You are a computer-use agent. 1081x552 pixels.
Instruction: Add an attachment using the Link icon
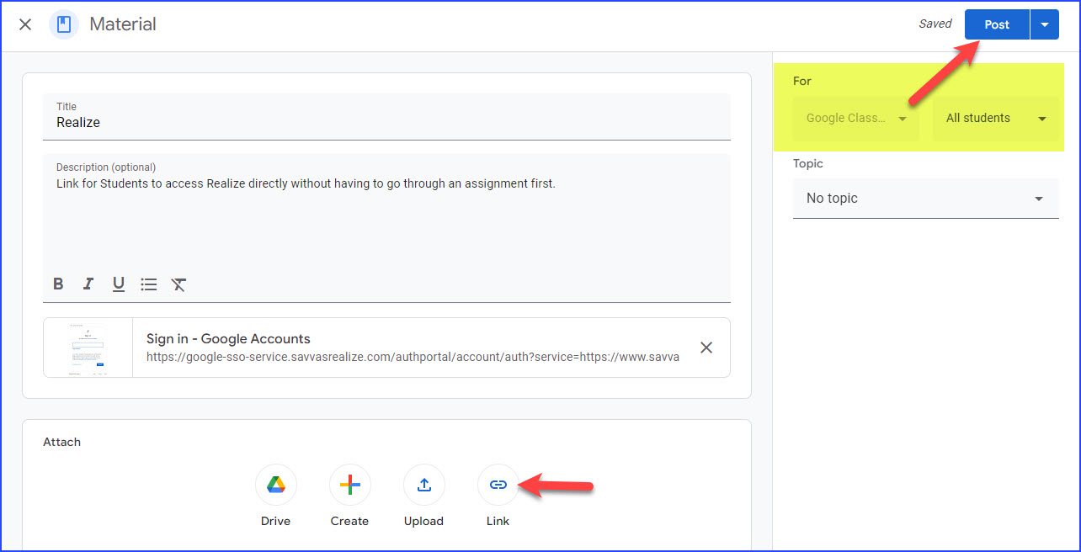pyautogui.click(x=498, y=485)
